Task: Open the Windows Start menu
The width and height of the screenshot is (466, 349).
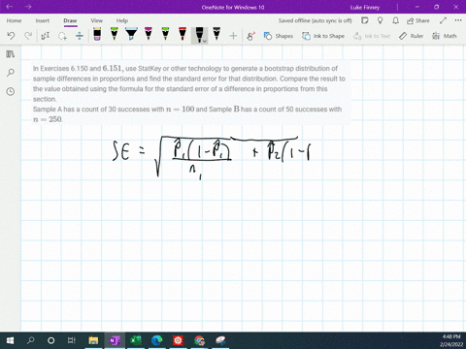Action: (x=10, y=340)
